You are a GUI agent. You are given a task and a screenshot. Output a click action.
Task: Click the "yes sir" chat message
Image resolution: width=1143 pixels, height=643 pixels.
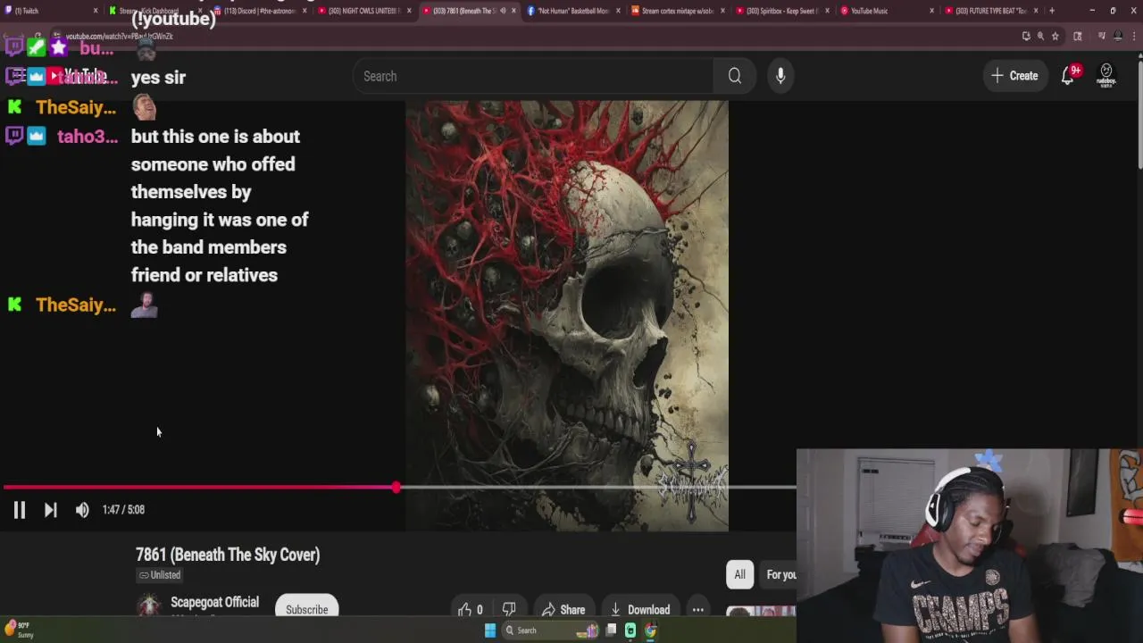pos(158,77)
